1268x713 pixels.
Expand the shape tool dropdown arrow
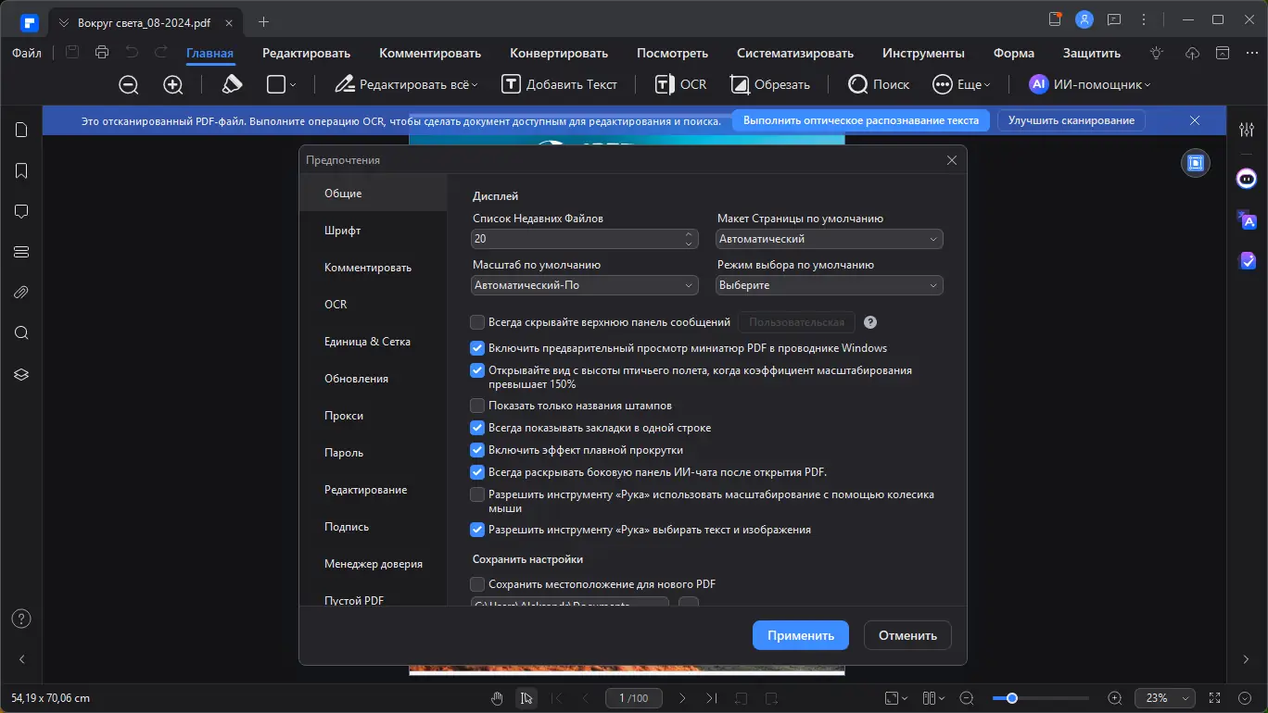pos(293,85)
